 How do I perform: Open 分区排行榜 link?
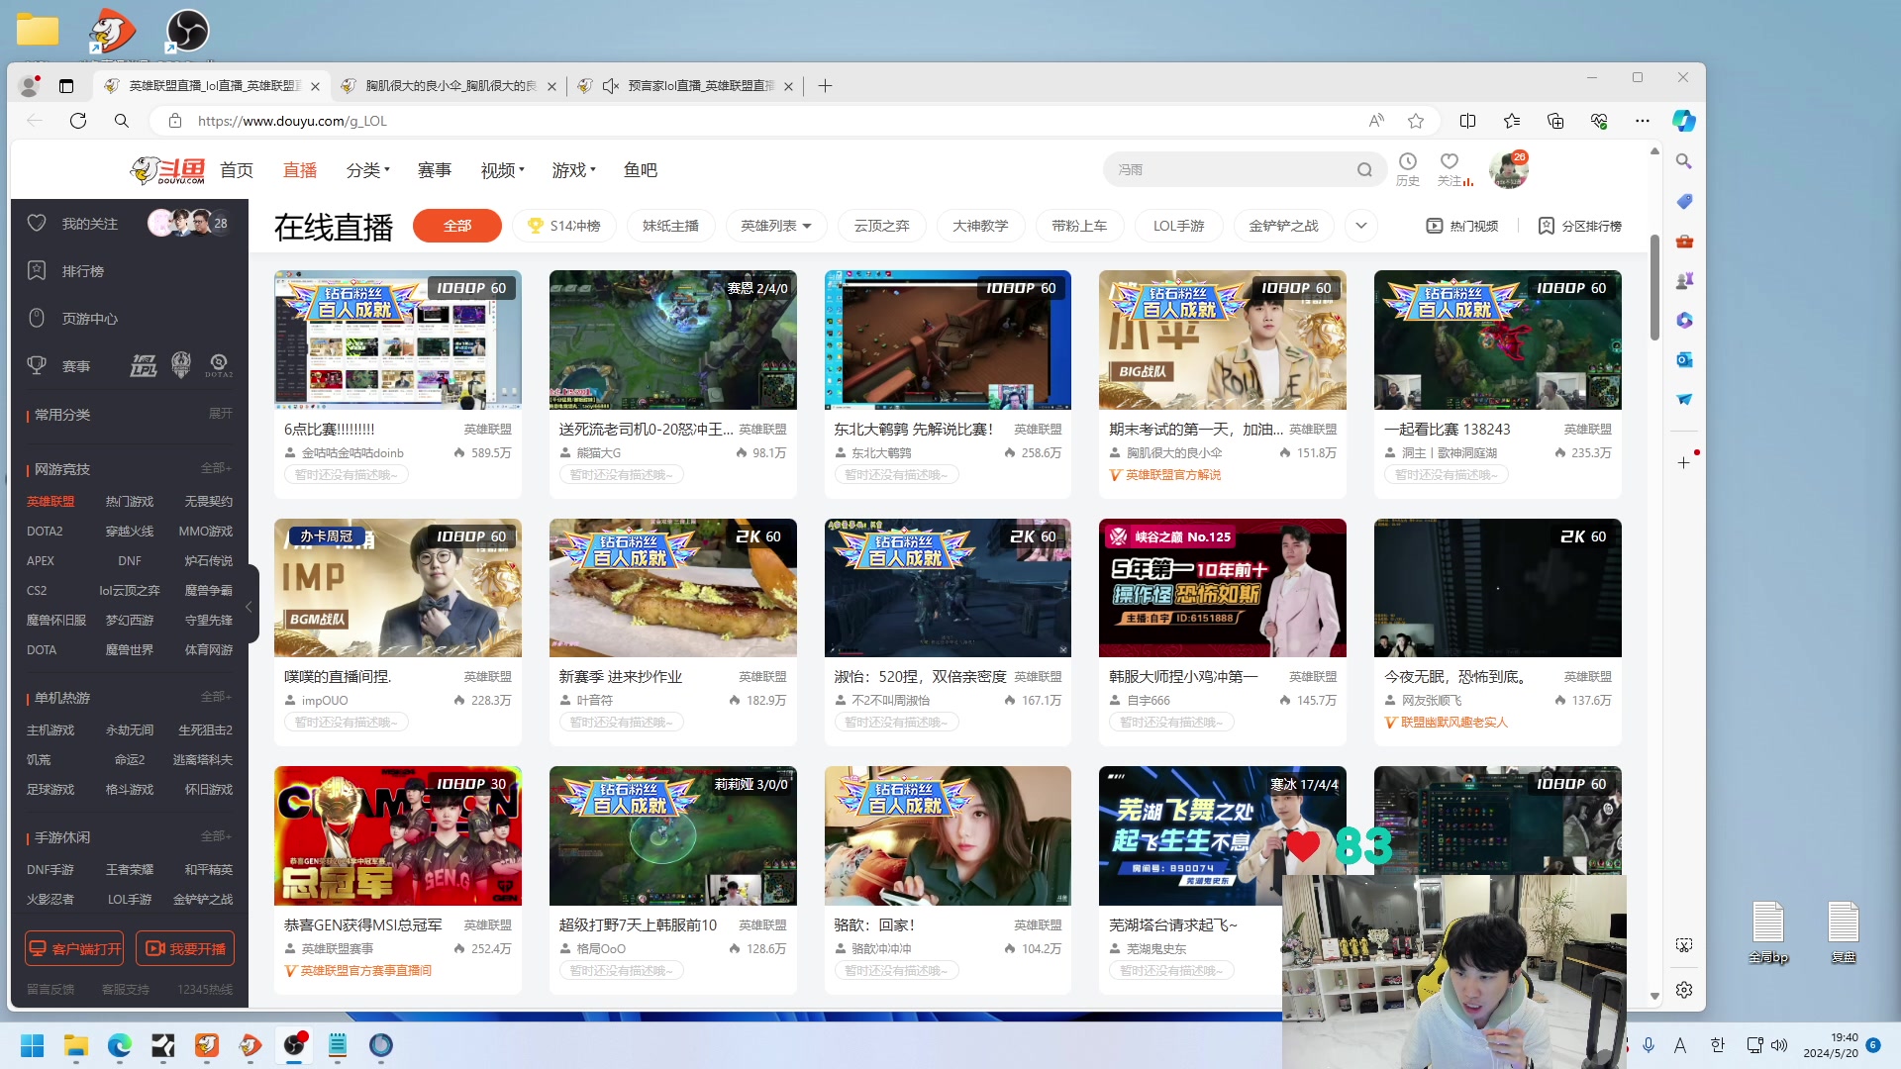point(1579,226)
